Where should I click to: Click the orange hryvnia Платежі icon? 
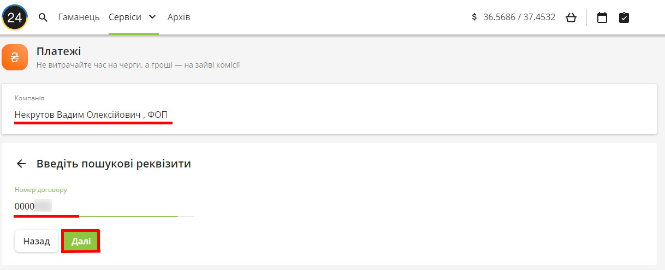(15, 58)
